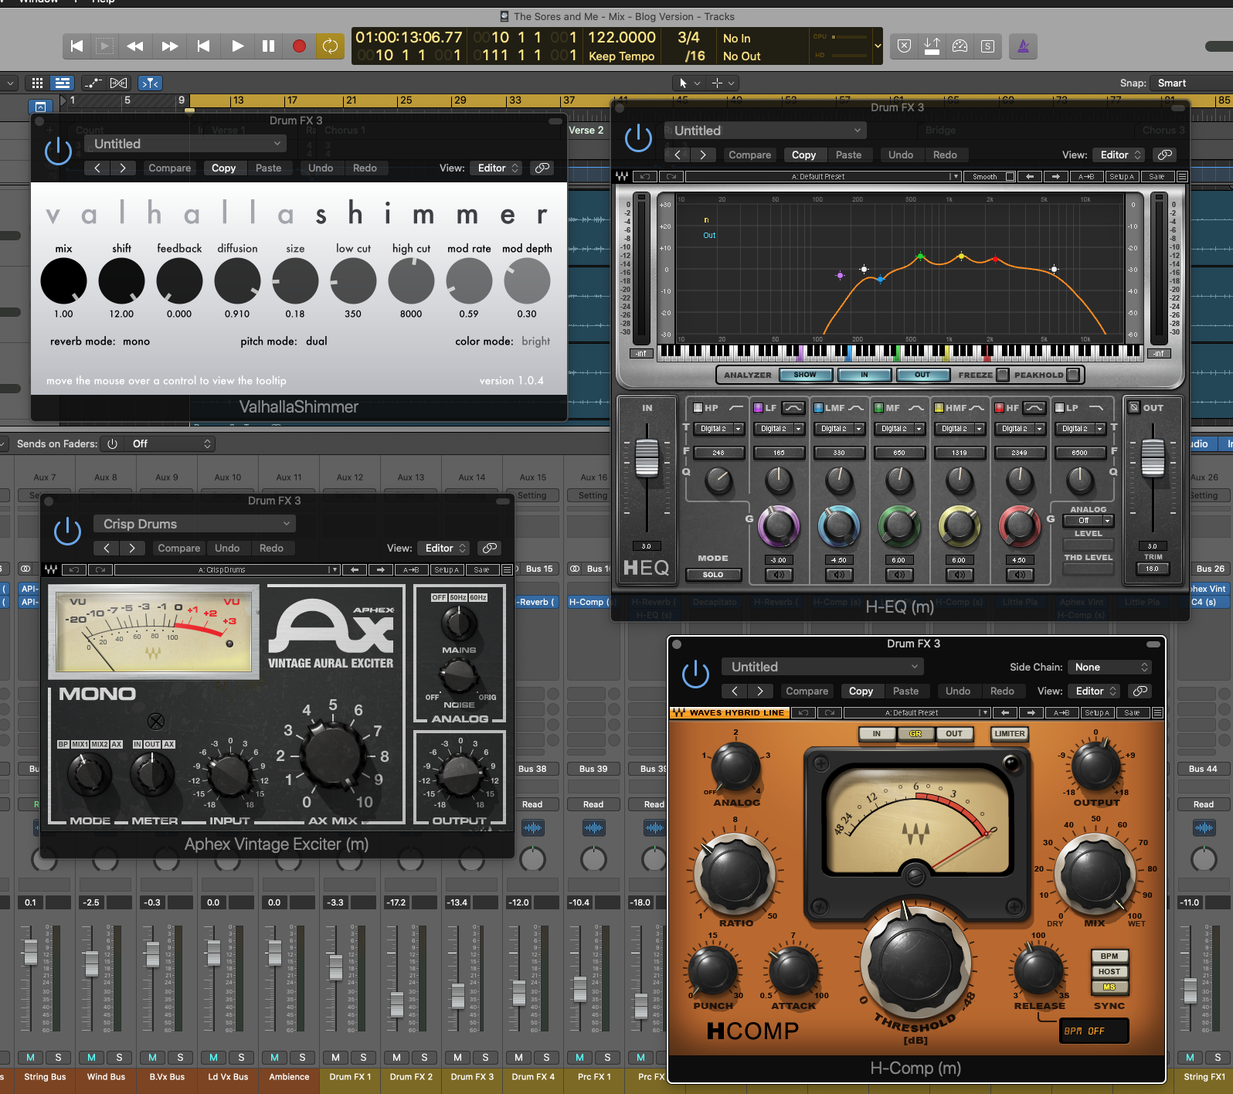The image size is (1233, 1094).
Task: Open the H-EQ ANALOG Off dropdown
Action: (x=1088, y=521)
